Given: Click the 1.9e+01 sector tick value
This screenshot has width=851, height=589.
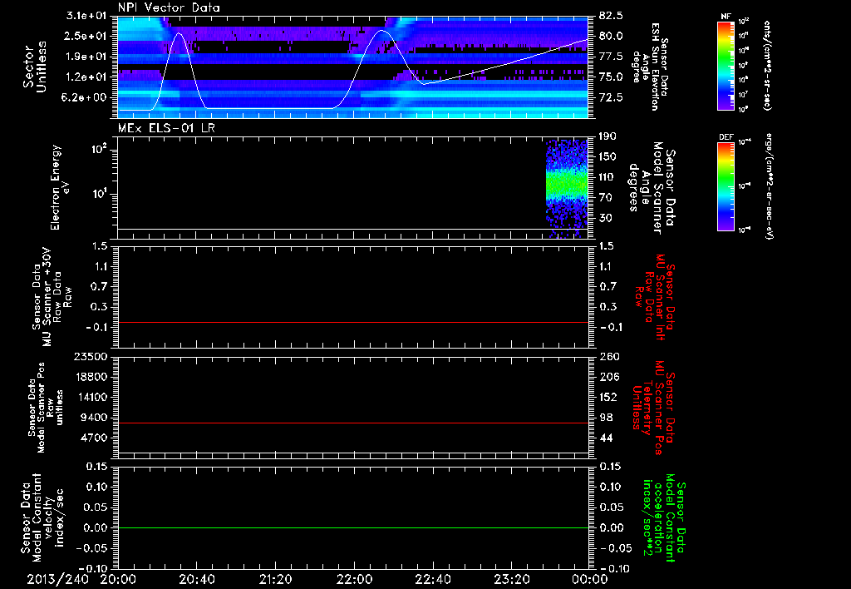Looking at the screenshot, I should (x=86, y=57).
